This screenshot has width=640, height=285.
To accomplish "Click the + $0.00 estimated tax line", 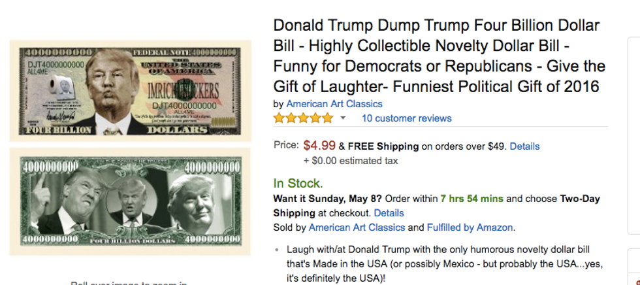I will (x=350, y=161).
